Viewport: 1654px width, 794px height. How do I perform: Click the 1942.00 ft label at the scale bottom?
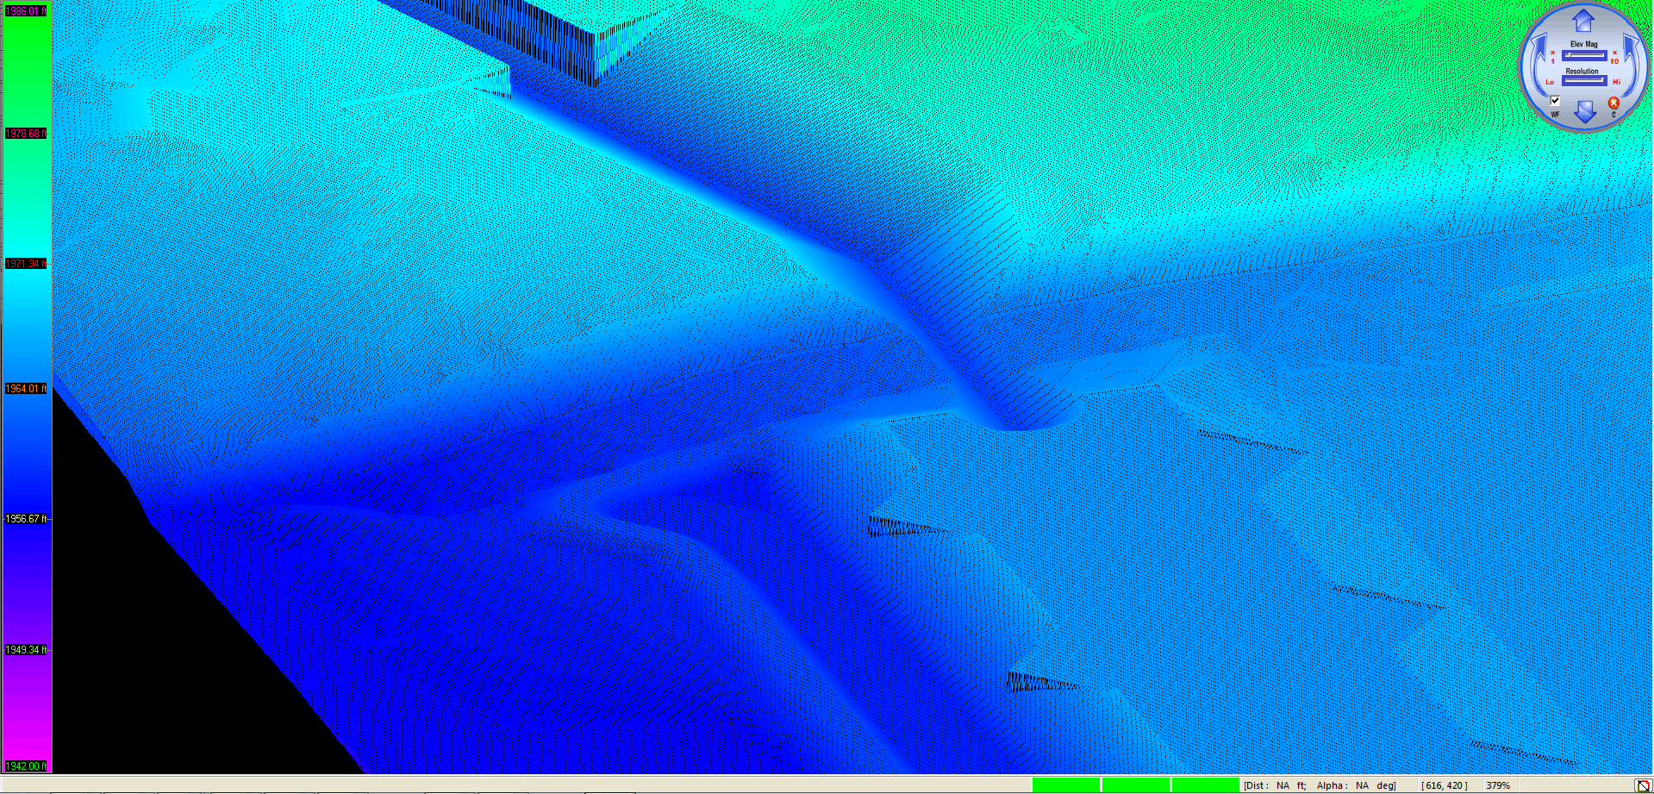[x=26, y=766]
